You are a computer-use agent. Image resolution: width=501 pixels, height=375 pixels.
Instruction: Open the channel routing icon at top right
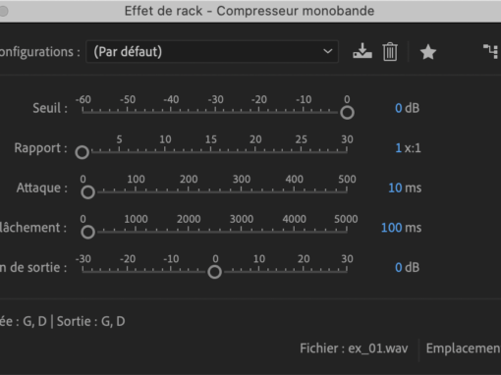click(491, 52)
